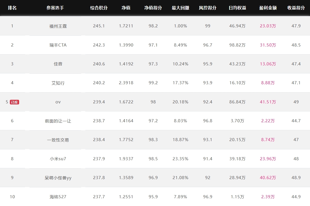Open contestant 海铭527 profile
310x206 pixels.
pyautogui.click(x=58, y=197)
